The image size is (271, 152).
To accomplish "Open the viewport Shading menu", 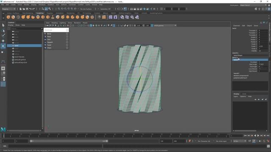I will (55, 23).
